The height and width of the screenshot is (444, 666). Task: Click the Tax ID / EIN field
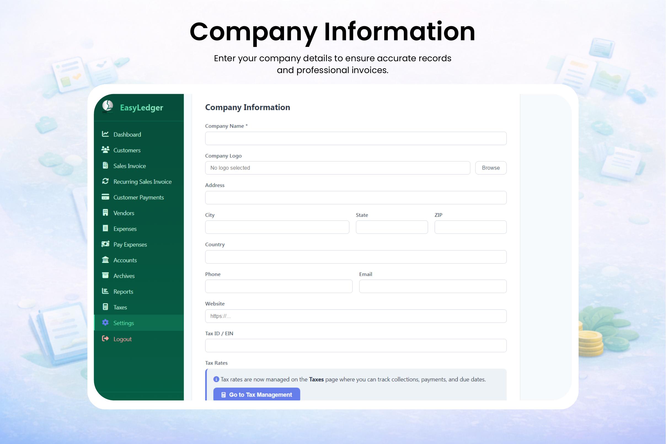(x=356, y=346)
